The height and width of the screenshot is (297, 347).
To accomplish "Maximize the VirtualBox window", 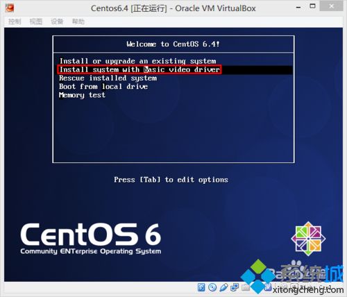I will pos(312,6).
